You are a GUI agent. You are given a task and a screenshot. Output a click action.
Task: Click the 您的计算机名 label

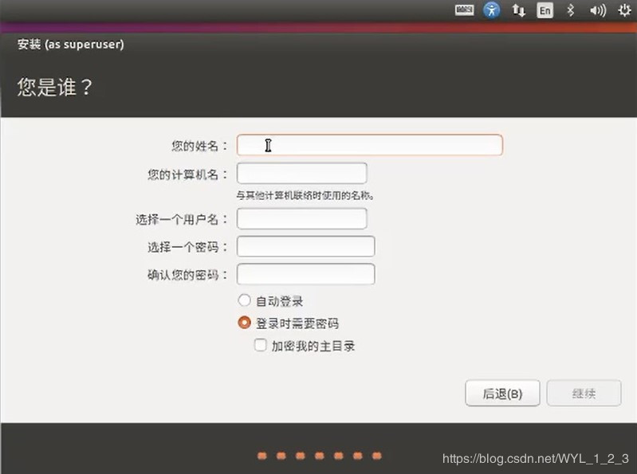[x=187, y=174]
